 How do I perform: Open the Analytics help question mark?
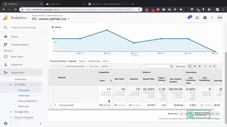click(205, 18)
